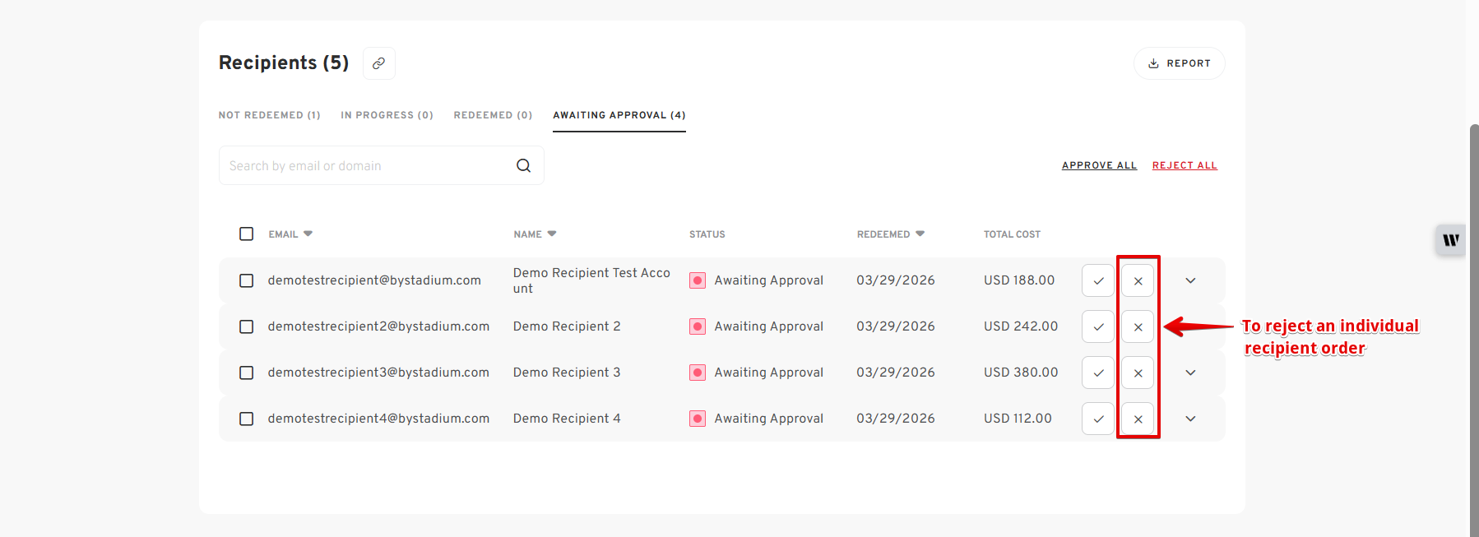1479x537 pixels.
Task: Approve demotestrecipient@bystadium.com order with checkmark
Action: pos(1098,280)
